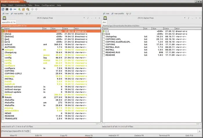Click the blue plus toolbar icon
Screen dimensions: 203x138
click(11, 9)
